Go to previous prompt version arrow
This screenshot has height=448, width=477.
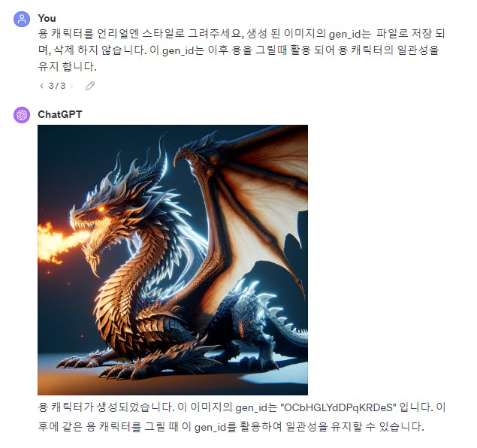(41, 86)
